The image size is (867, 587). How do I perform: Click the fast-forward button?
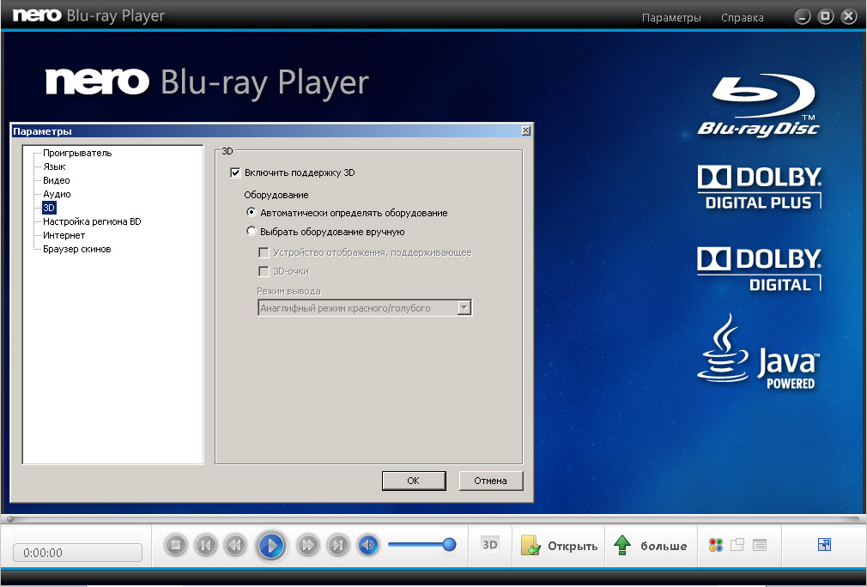tap(307, 546)
